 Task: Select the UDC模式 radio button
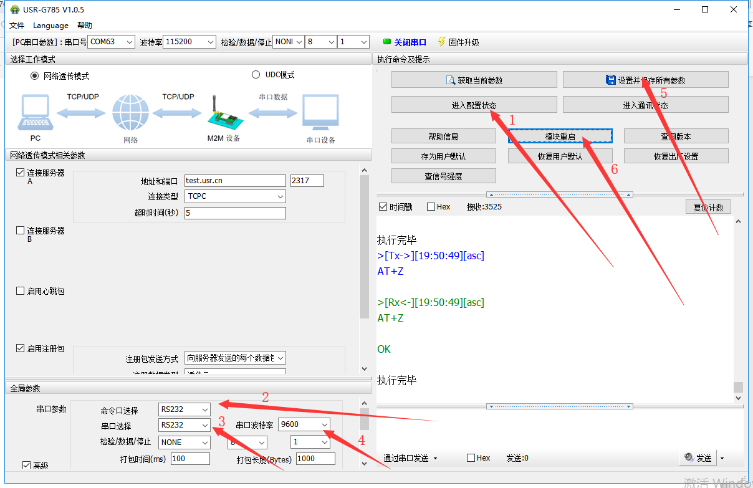point(256,75)
